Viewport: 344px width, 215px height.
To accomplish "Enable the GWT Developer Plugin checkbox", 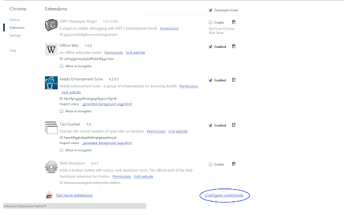I will (210, 23).
